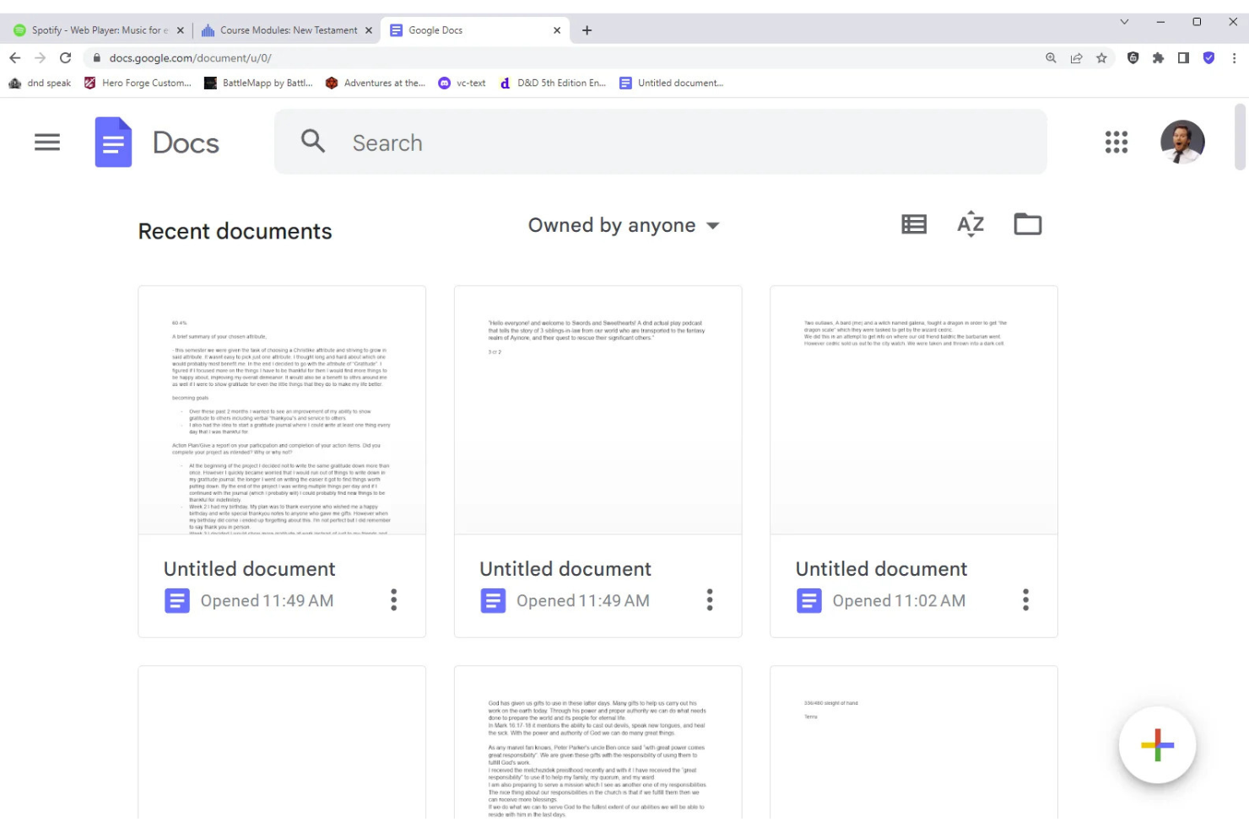Click the Recent documents heading
This screenshot has width=1249, height=832.
235,231
